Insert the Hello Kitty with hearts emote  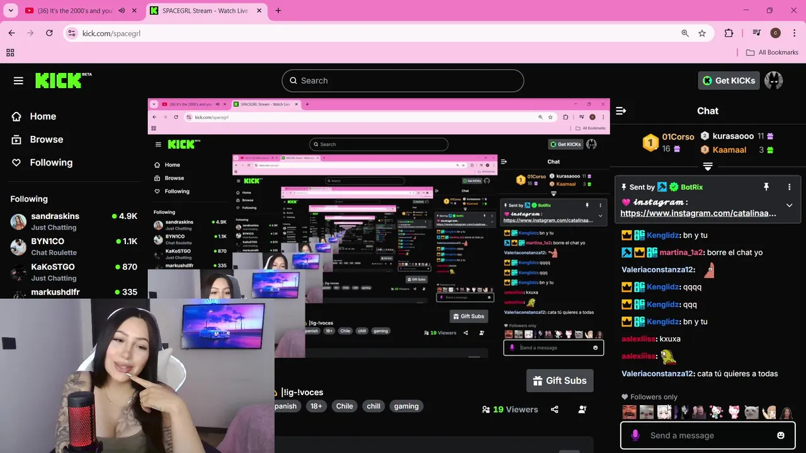tap(717, 413)
